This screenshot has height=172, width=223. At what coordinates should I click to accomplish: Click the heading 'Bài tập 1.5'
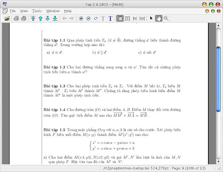(x=54, y=130)
